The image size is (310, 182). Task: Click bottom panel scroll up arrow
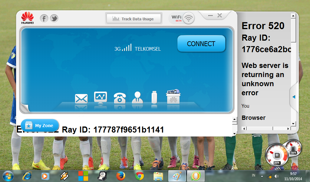tap(235, 119)
